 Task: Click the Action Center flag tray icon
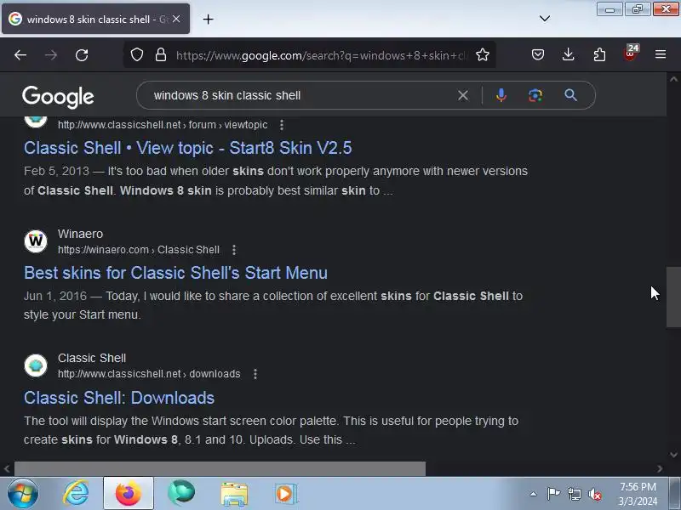pos(552,494)
